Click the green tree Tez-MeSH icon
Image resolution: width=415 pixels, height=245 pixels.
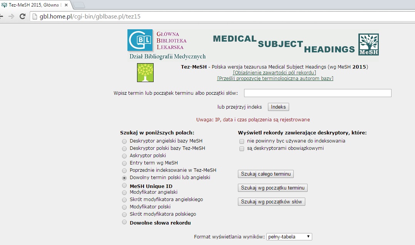(145, 72)
